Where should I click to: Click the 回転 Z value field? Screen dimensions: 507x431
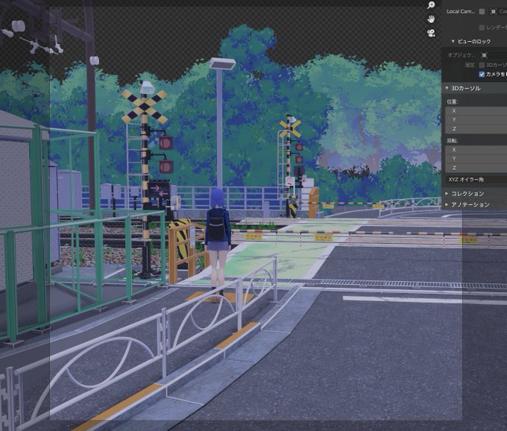click(476, 168)
